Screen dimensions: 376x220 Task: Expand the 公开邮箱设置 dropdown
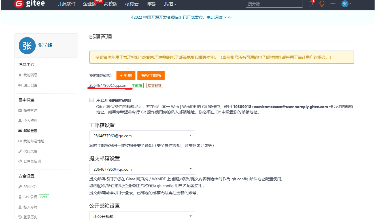pos(142,216)
